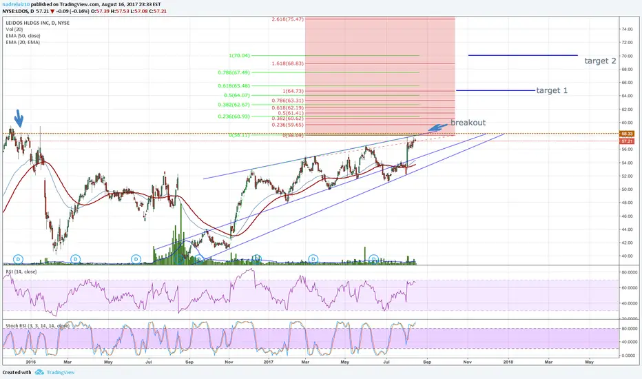Click the 'Stoch RSI (3, 3, 14, 14, close)' label

click(37, 326)
